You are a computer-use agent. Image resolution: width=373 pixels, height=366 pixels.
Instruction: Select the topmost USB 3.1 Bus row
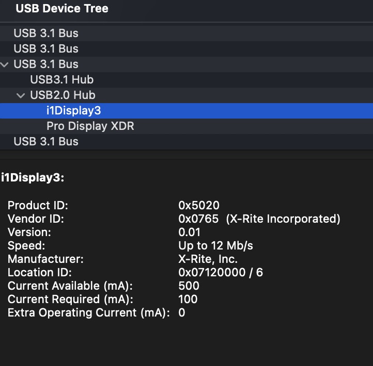(x=186, y=33)
